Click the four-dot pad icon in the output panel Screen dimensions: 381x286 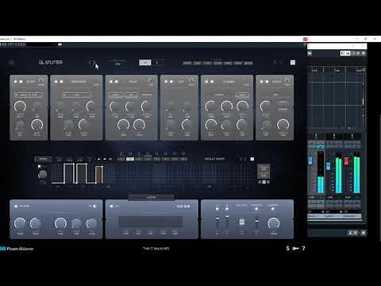coord(241,222)
